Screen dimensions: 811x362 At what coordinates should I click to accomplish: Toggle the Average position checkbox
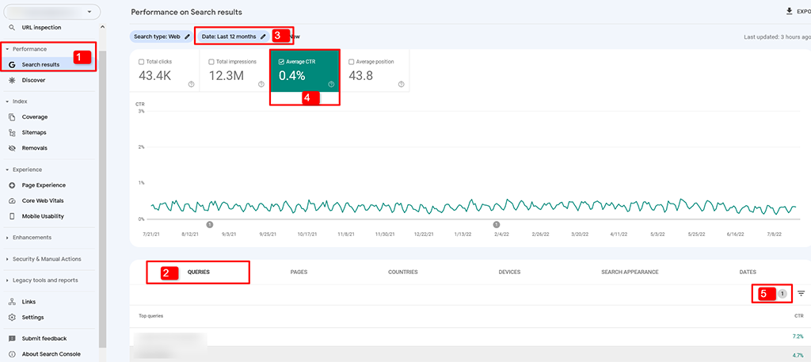[351, 62]
